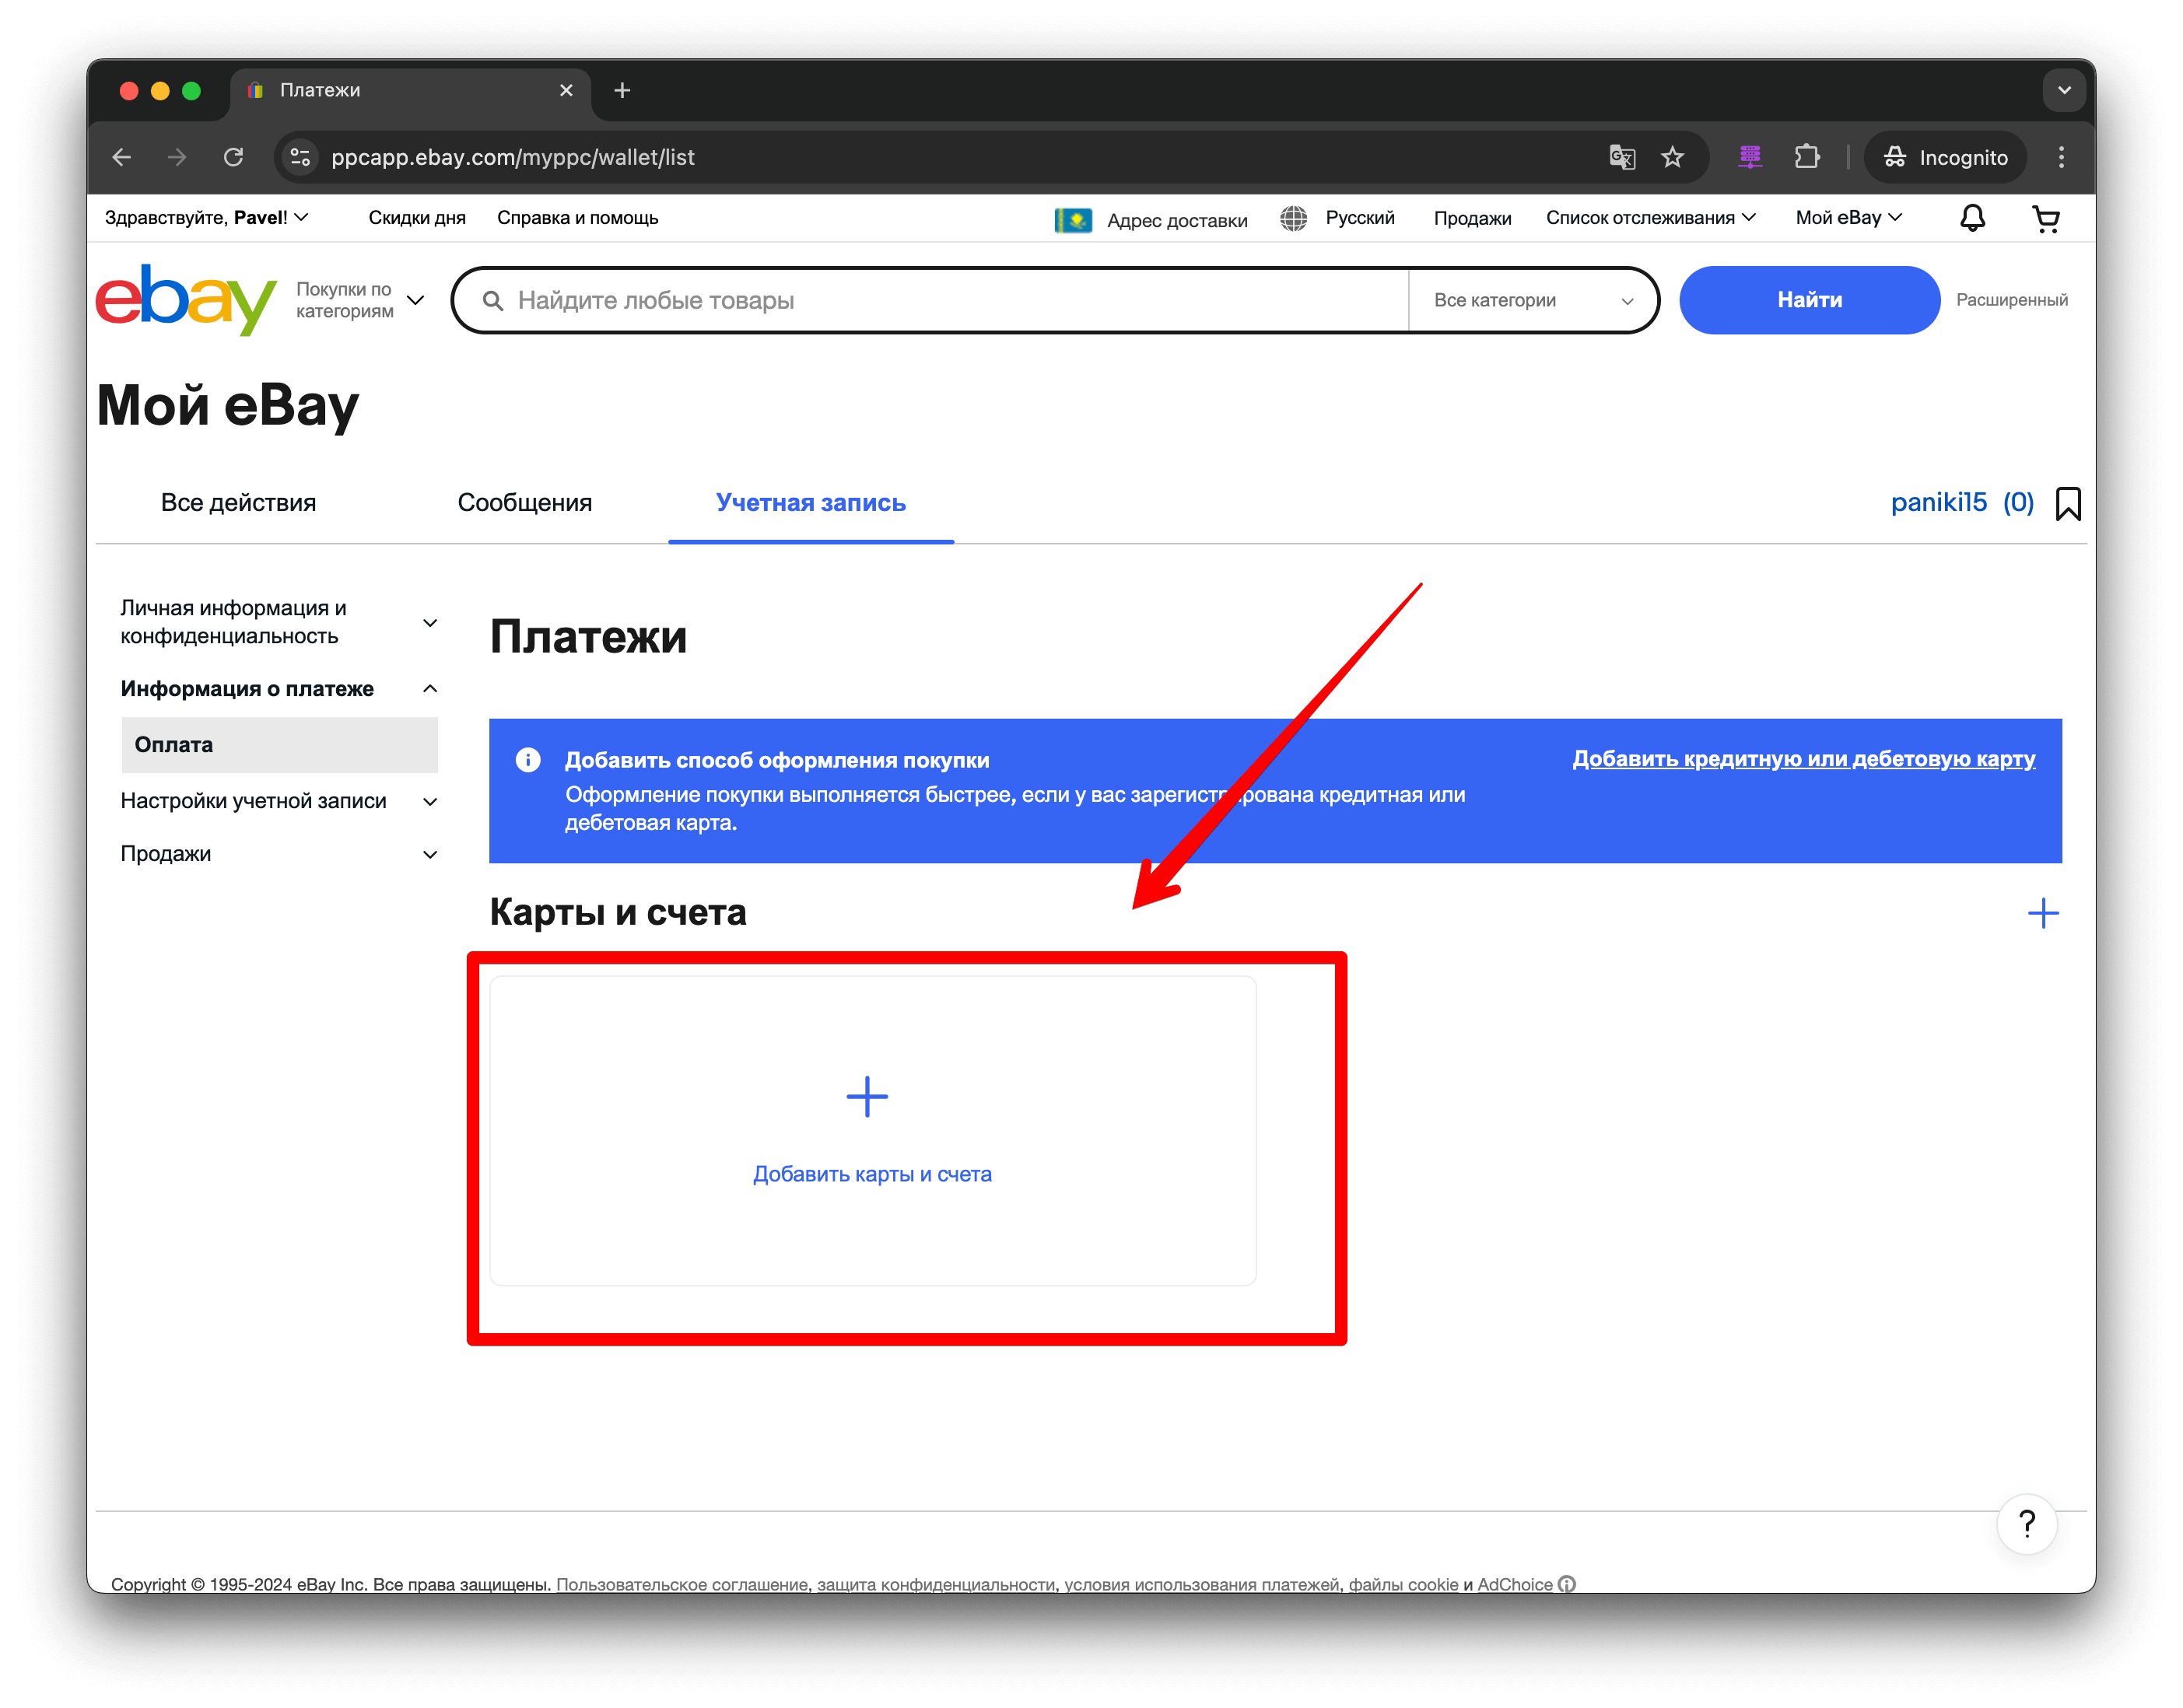The width and height of the screenshot is (2183, 1708).
Task: Open a new browser tab
Action: (622, 90)
